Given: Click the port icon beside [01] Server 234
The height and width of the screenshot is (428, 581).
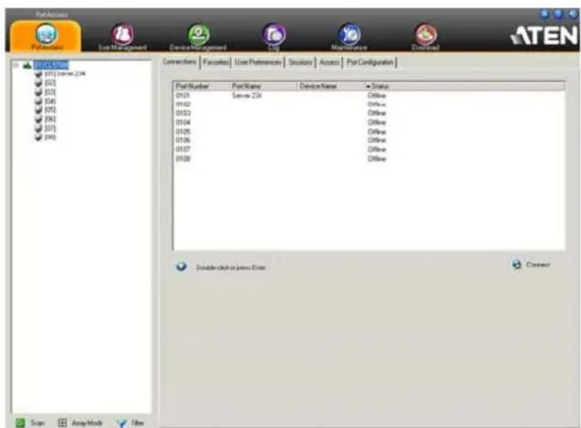Looking at the screenshot, I should coord(38,73).
